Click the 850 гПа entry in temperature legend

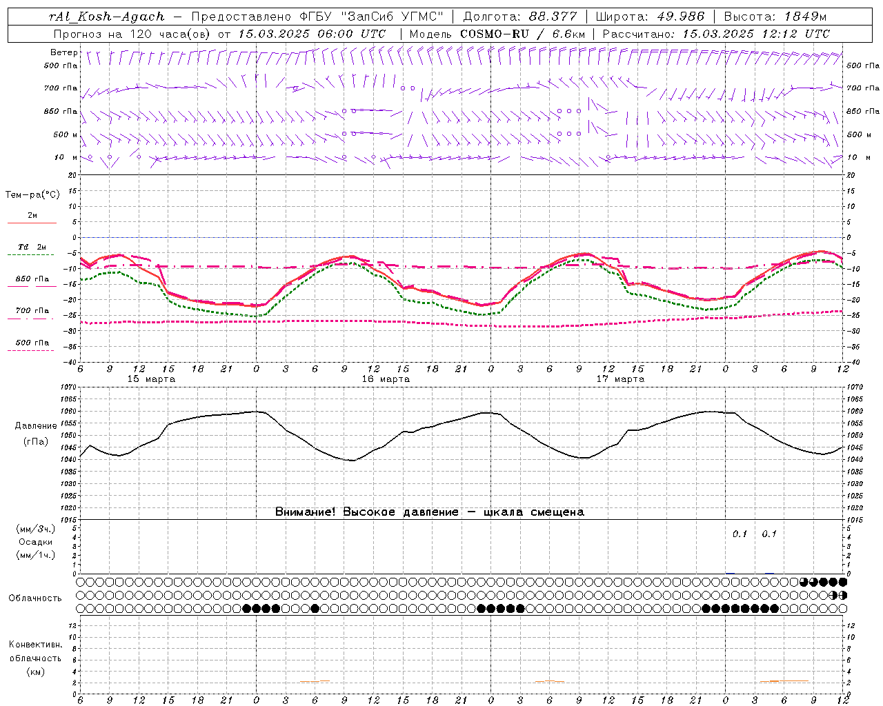pyautogui.click(x=32, y=279)
